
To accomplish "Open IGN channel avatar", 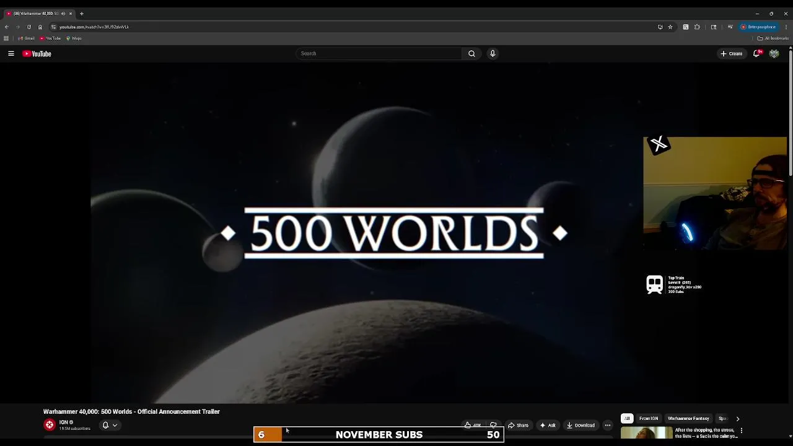I will (50, 425).
